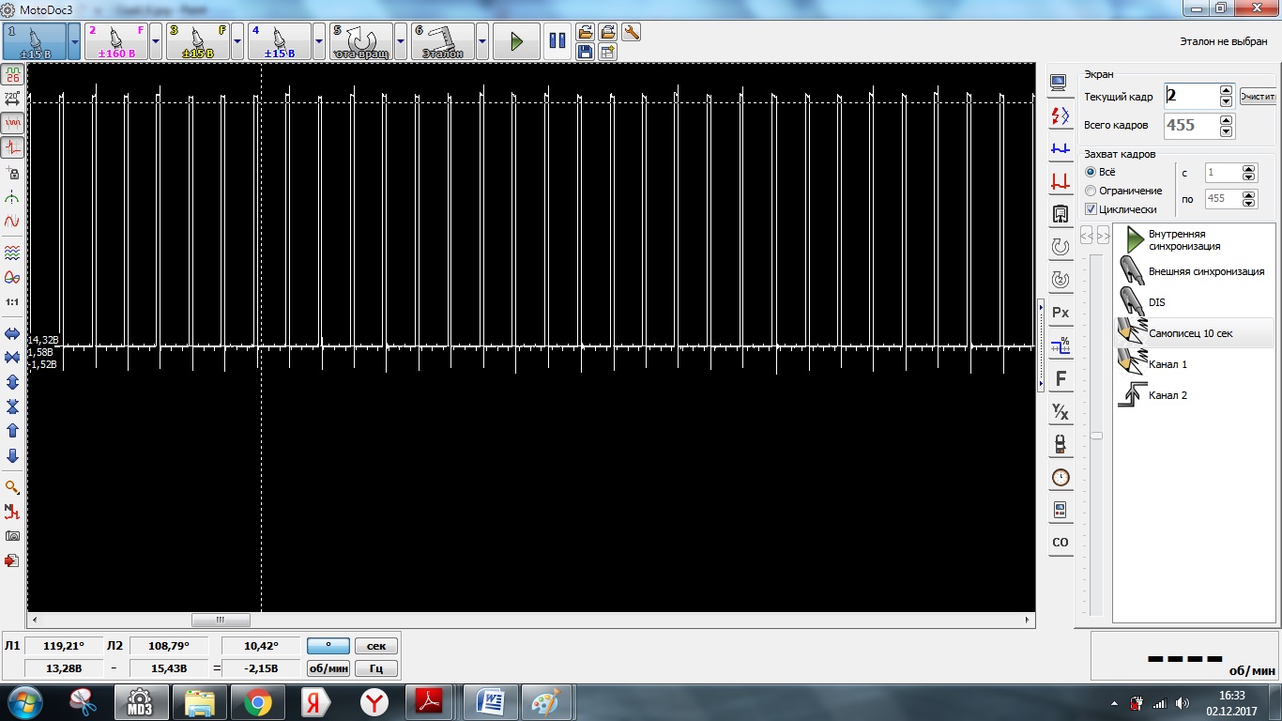The height and width of the screenshot is (721, 1282).
Task: Toggle the degrees ° unit button
Action: tap(328, 646)
